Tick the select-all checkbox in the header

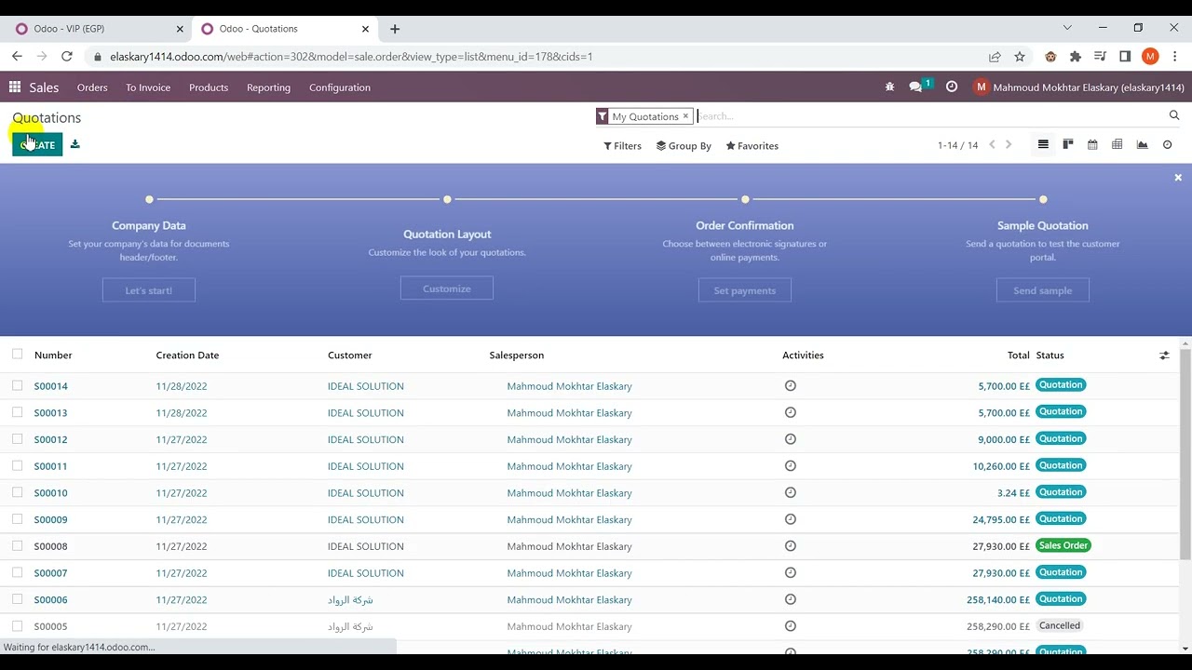pos(17,355)
